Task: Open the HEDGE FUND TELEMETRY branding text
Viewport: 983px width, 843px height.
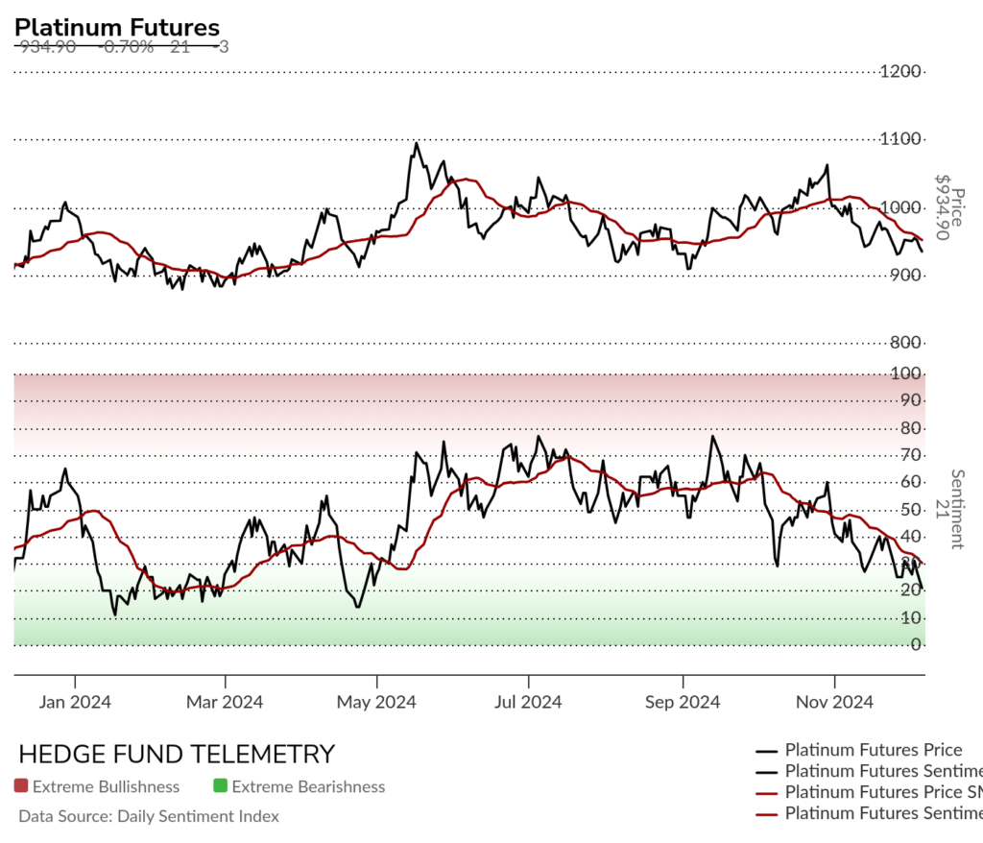Action: pos(177,754)
